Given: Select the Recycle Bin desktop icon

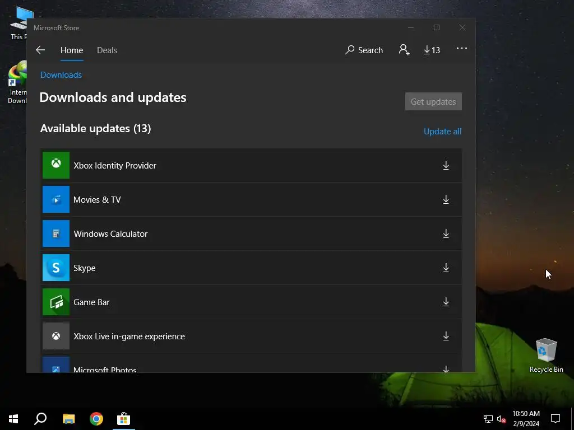Looking at the screenshot, I should tap(546, 355).
